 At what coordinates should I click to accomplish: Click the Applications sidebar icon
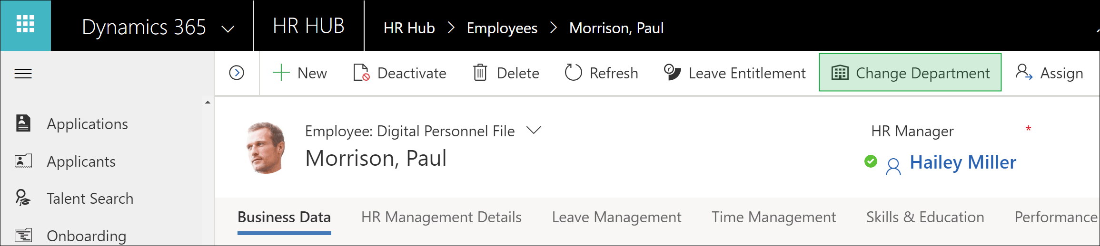click(x=23, y=123)
